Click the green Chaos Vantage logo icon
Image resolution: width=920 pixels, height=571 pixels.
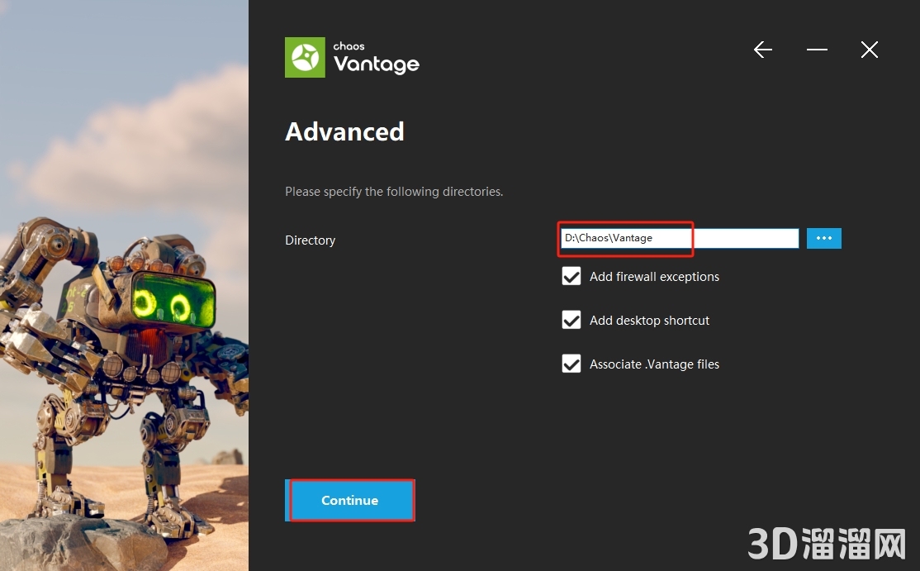305,58
